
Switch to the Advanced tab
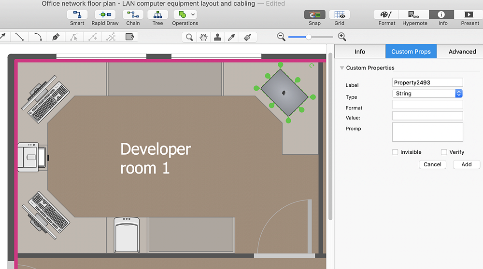(x=462, y=52)
